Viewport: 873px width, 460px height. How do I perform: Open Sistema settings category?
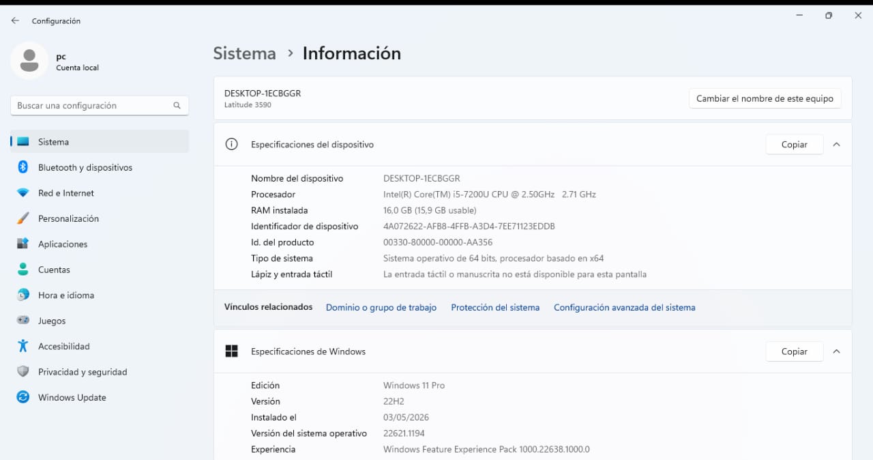point(100,142)
